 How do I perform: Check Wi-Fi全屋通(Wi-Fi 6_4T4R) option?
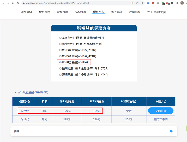click(61, 56)
